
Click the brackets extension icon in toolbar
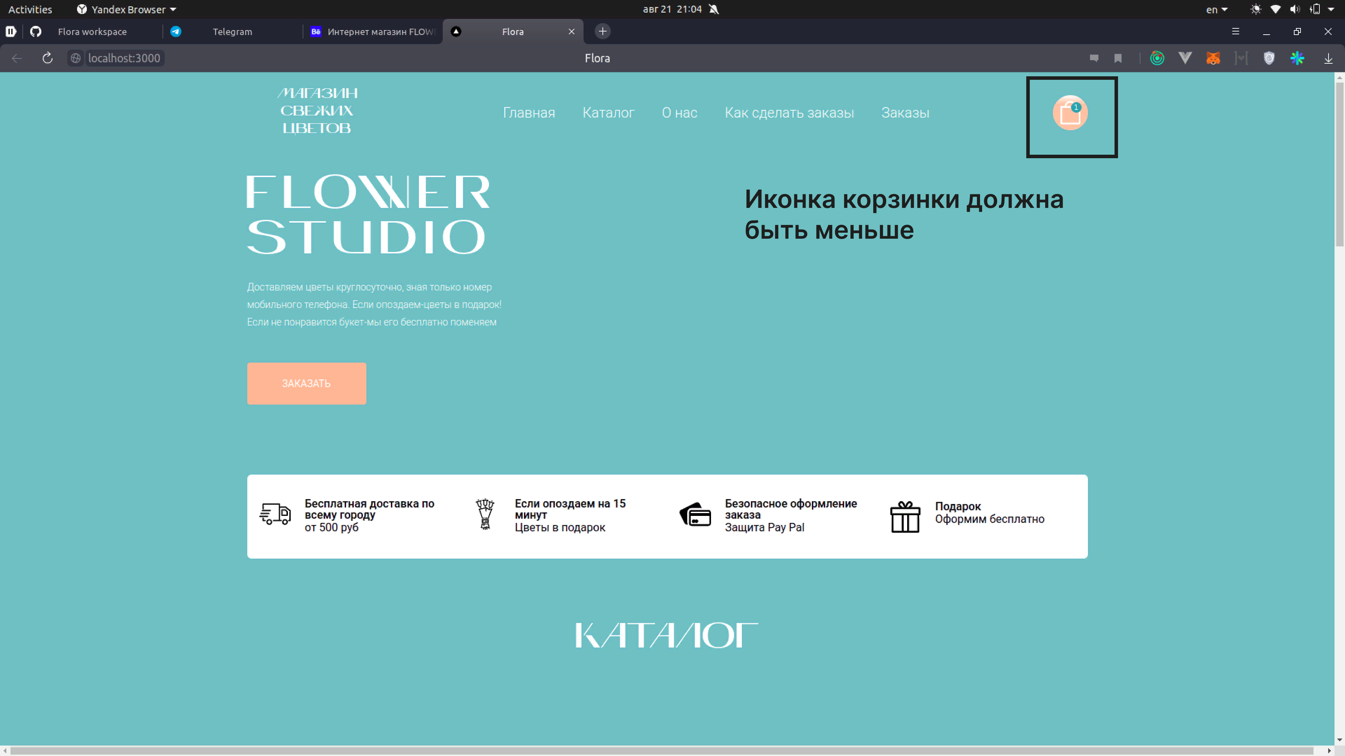[1241, 58]
